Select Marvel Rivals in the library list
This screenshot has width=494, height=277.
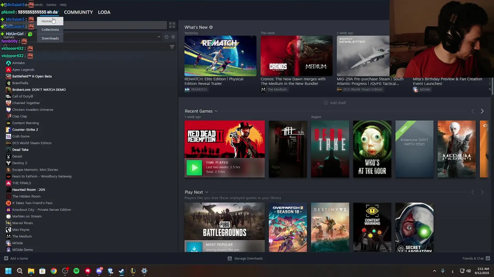click(22, 223)
